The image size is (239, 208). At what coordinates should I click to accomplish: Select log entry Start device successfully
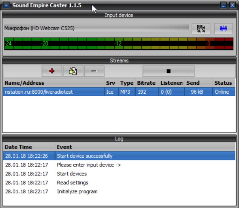coord(119,156)
